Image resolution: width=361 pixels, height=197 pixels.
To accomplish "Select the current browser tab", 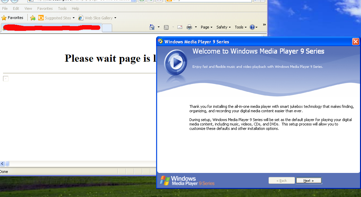I will [51, 28].
